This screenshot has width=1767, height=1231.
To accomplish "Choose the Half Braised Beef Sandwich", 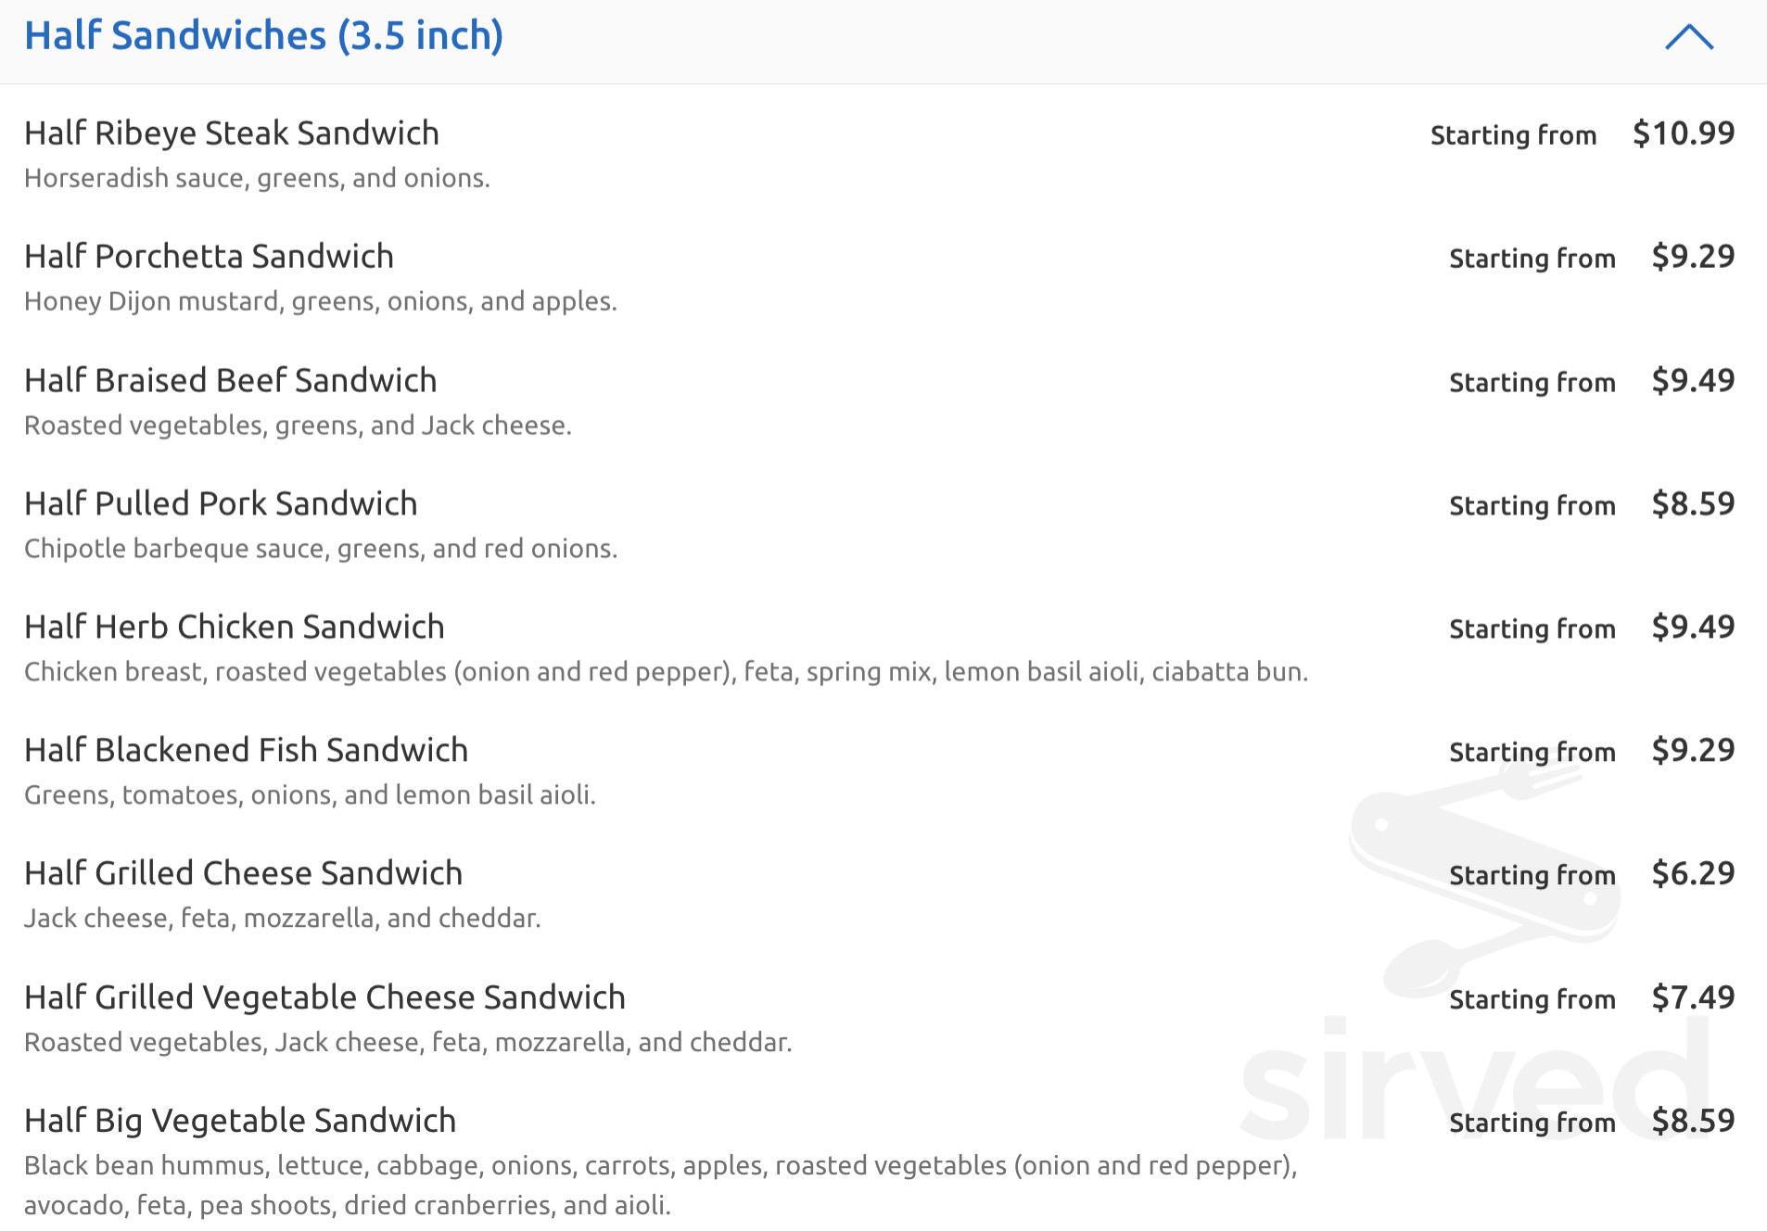I will (x=230, y=381).
